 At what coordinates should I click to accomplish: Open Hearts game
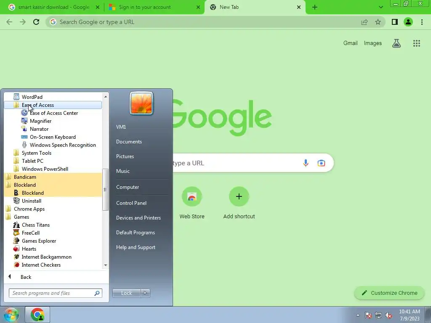click(x=29, y=249)
